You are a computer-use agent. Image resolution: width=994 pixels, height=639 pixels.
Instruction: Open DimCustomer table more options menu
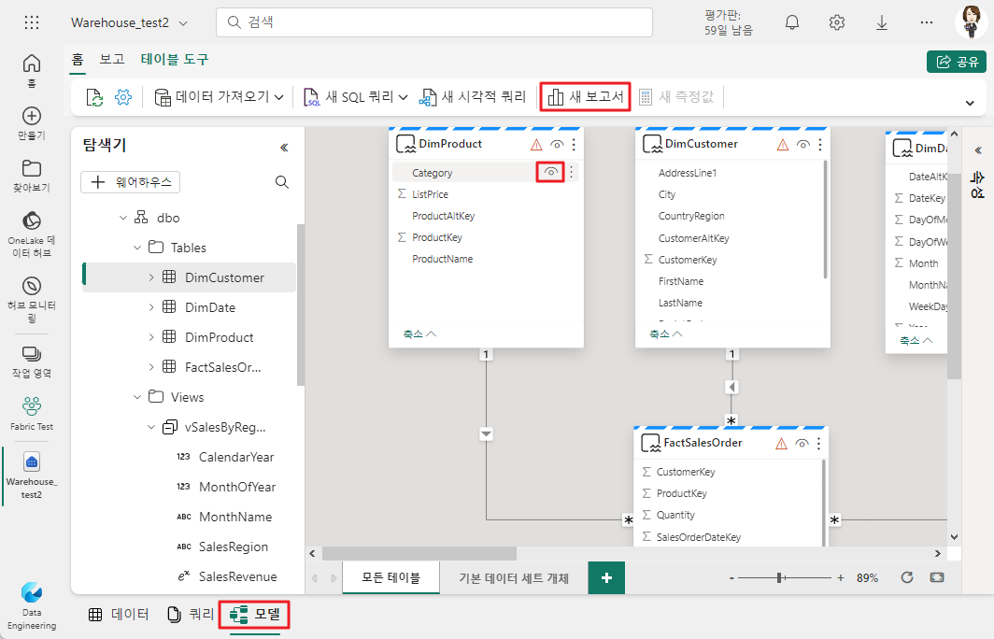819,145
